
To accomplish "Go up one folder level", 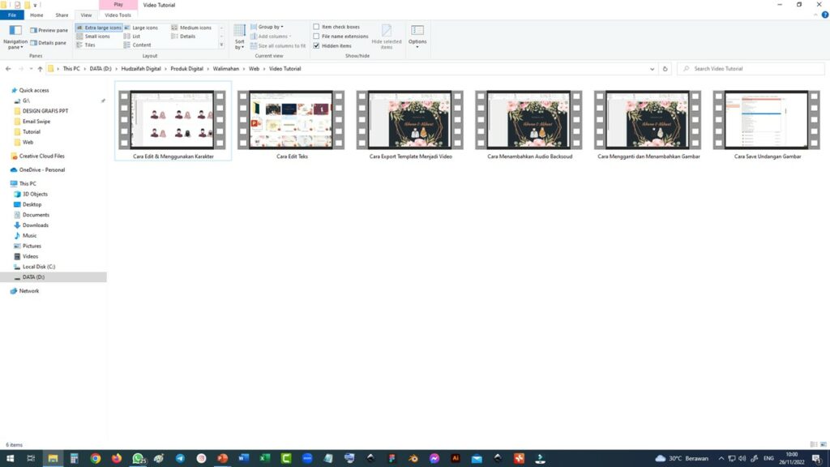I will tap(40, 69).
